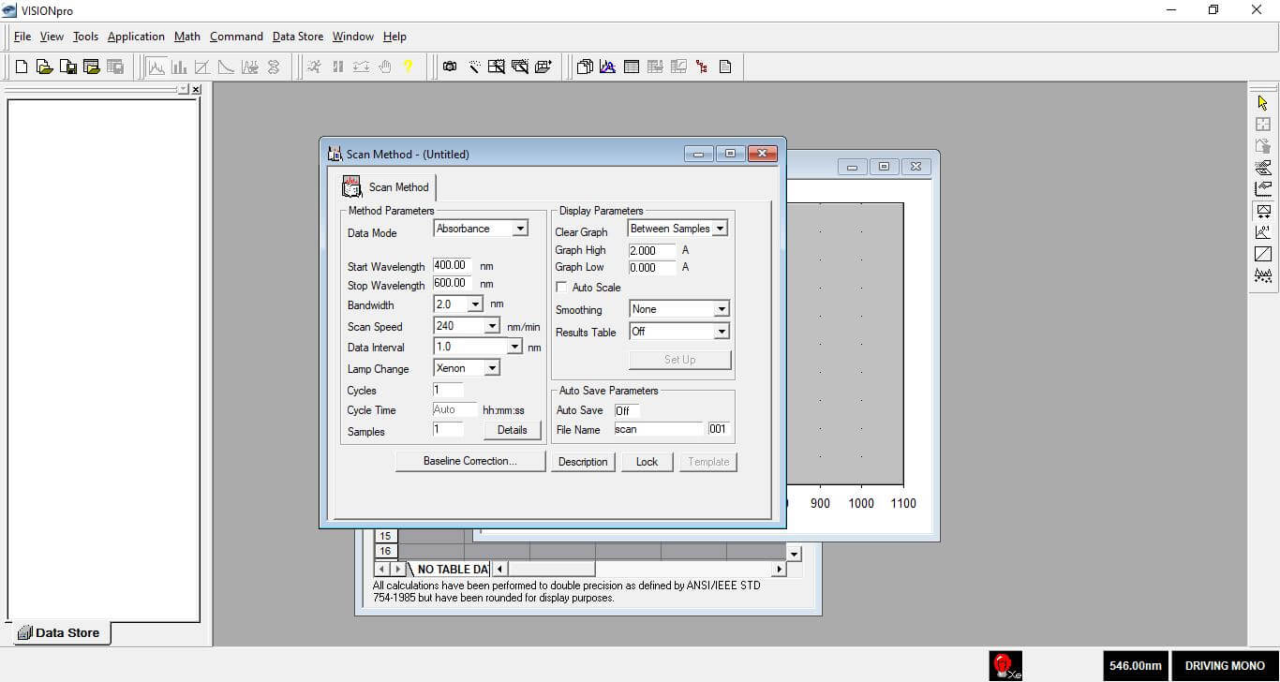Click the Baseline Correction button
Screen dimensions: 1280x682
[x=469, y=461]
